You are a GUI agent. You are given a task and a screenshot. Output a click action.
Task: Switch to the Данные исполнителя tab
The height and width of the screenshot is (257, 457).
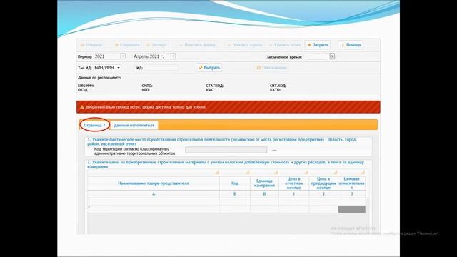(134, 125)
